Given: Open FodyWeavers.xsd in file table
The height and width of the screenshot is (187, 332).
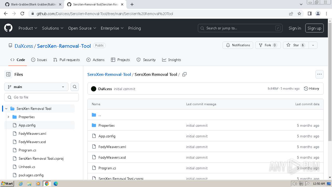Looking at the screenshot, I should (x=112, y=157).
